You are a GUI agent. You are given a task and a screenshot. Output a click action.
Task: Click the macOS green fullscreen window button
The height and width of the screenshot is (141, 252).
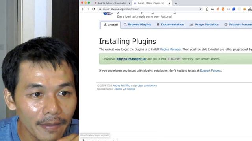click(x=89, y=3)
